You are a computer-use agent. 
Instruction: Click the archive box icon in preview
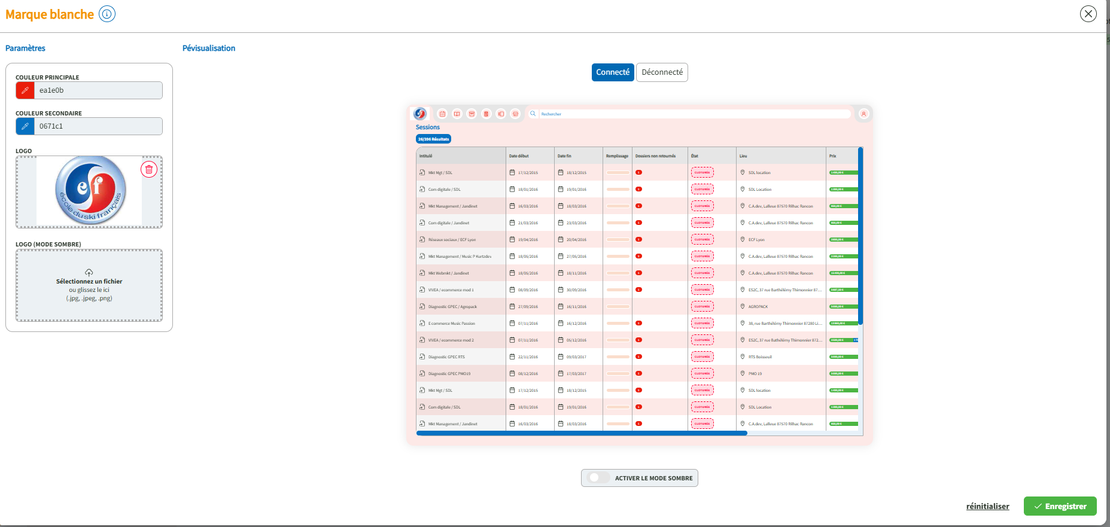pos(472,114)
